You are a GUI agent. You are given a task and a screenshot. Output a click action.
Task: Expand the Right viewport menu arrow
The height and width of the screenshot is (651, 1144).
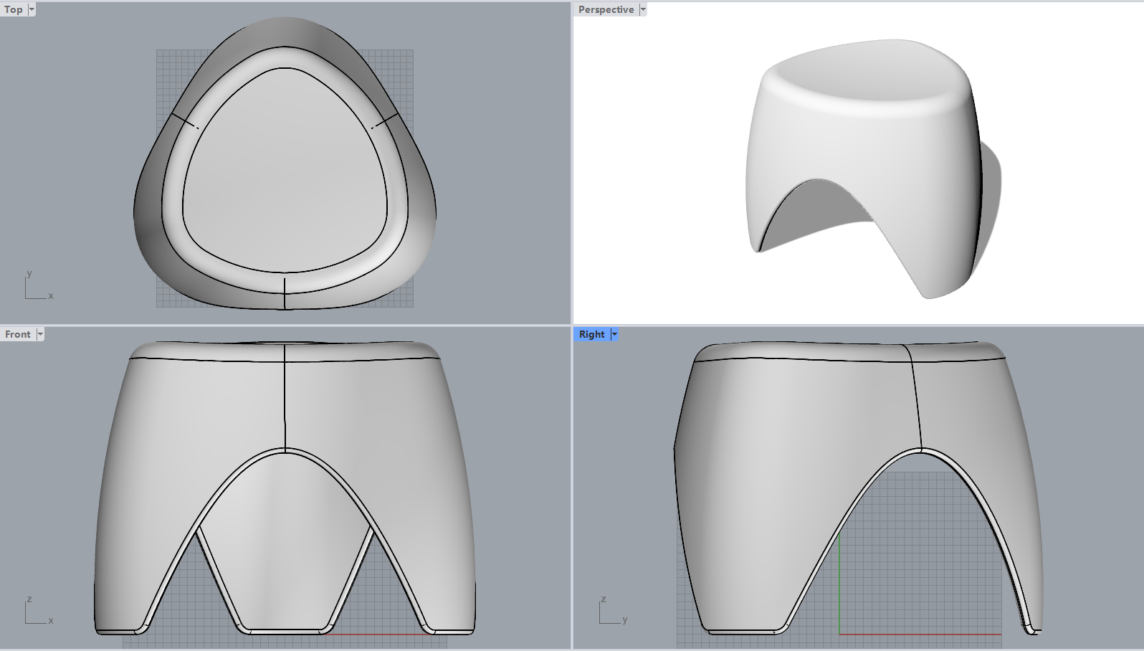(614, 334)
